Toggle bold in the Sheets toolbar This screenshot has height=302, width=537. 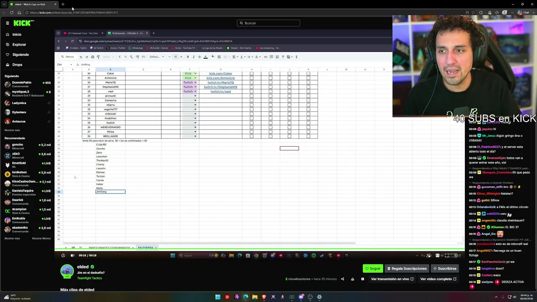point(188,57)
